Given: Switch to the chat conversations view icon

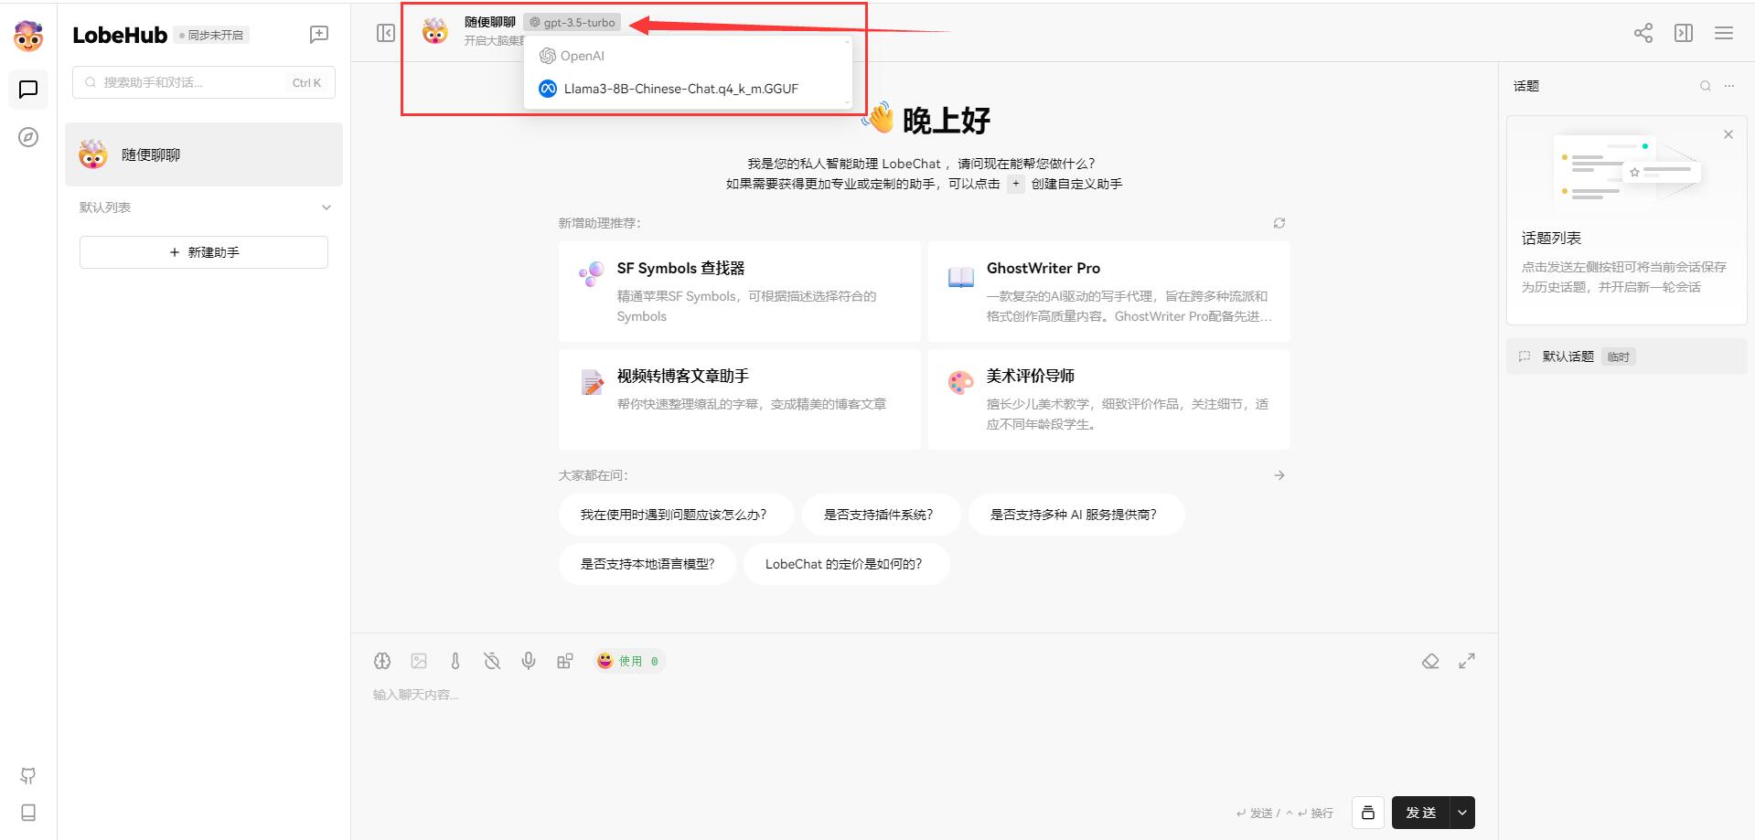Looking at the screenshot, I should pos(28,89).
